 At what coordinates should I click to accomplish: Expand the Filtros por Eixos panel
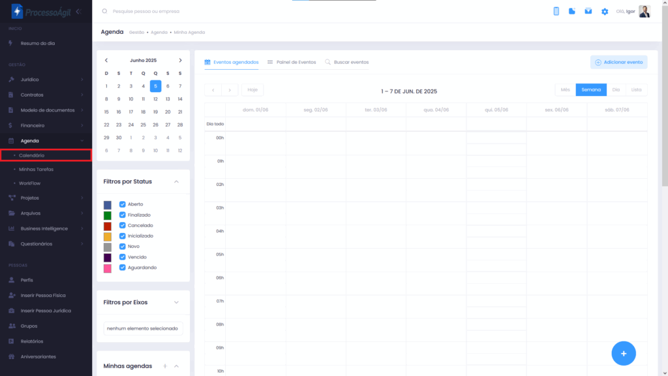(176, 302)
